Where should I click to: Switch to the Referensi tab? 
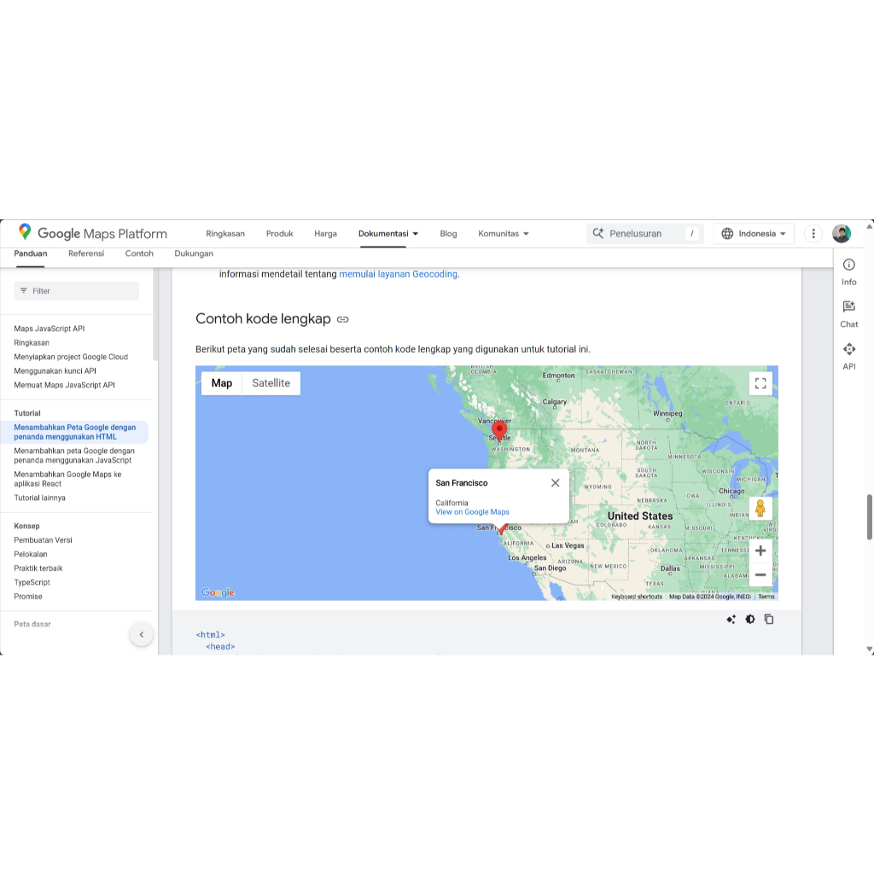pyautogui.click(x=85, y=253)
